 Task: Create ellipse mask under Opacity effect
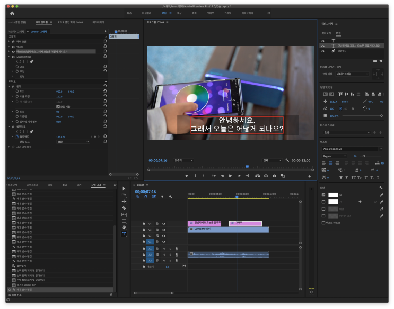[19, 131]
